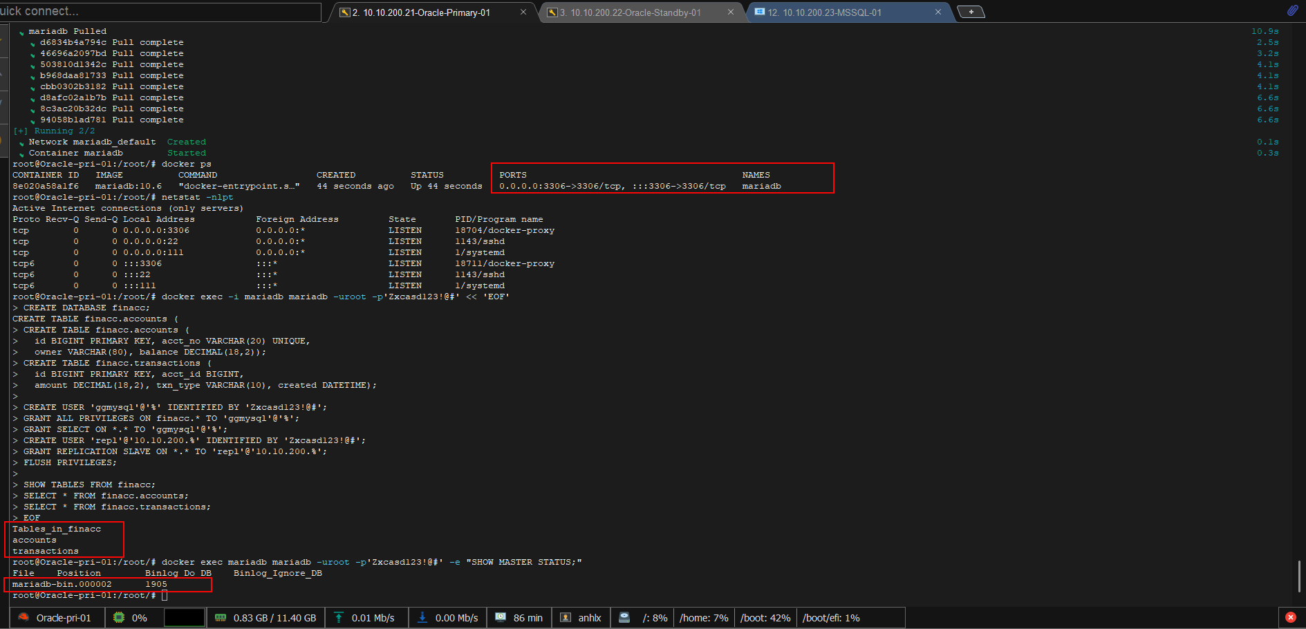Open the 10.10.200.22-Oracle-Standby-01 tab
This screenshot has width=1306, height=629.
630,12
